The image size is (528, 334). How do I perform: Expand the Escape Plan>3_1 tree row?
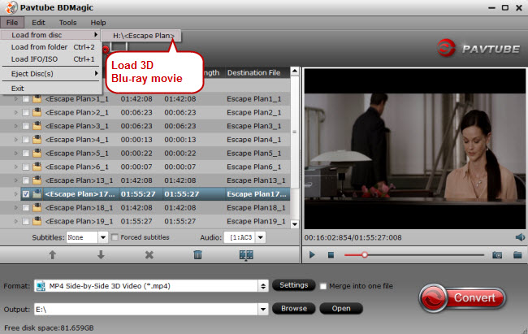click(x=15, y=126)
